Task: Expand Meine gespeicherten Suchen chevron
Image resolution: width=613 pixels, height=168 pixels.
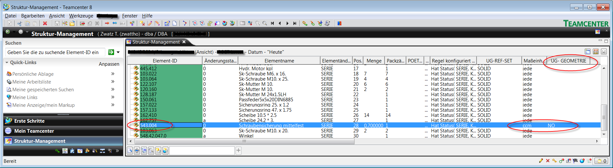Action: [x=113, y=89]
